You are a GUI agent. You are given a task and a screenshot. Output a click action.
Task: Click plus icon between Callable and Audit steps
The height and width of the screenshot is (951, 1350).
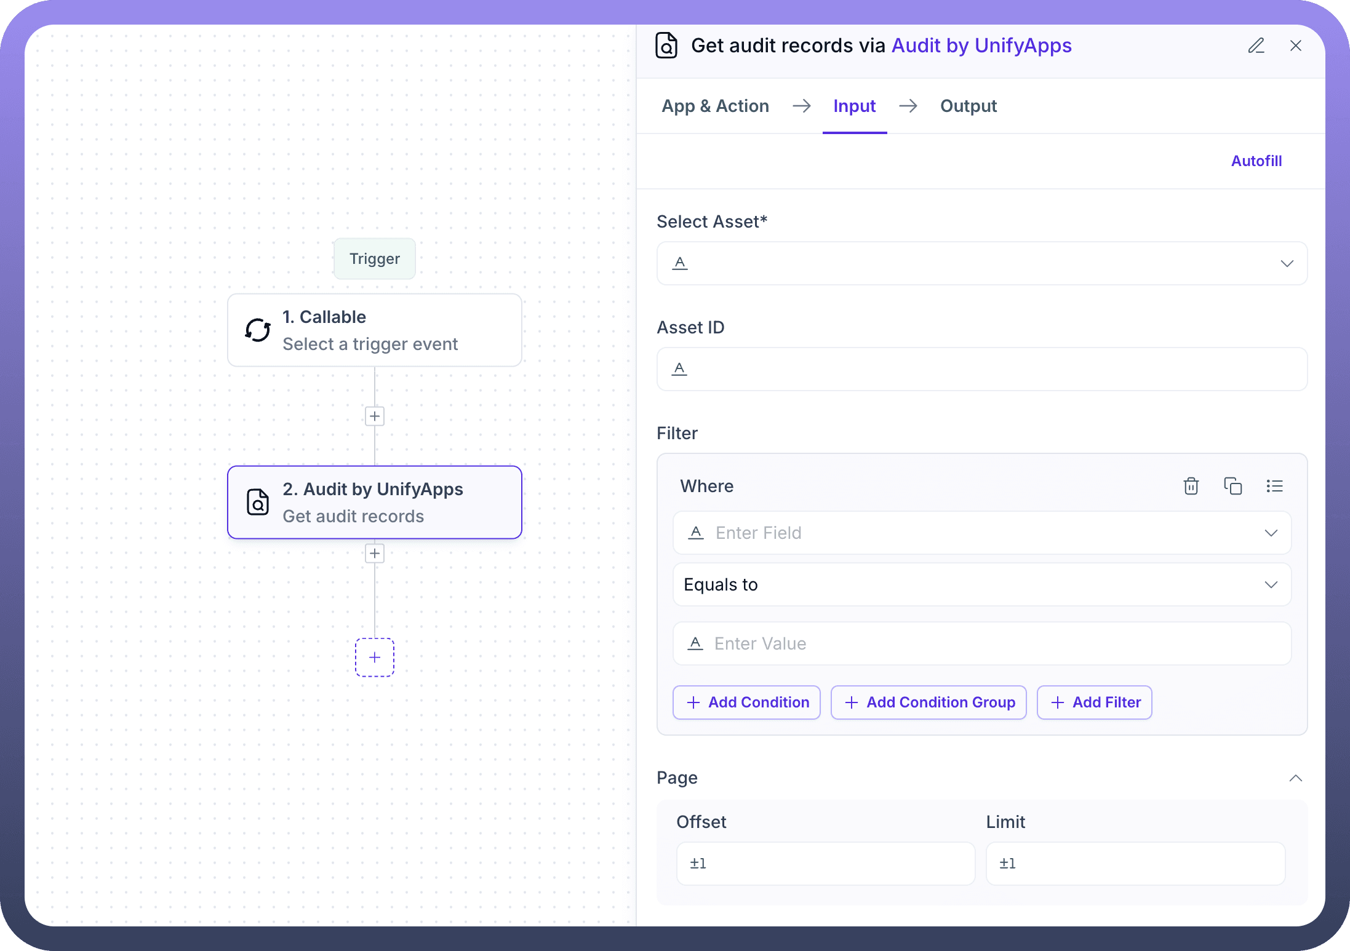click(375, 416)
